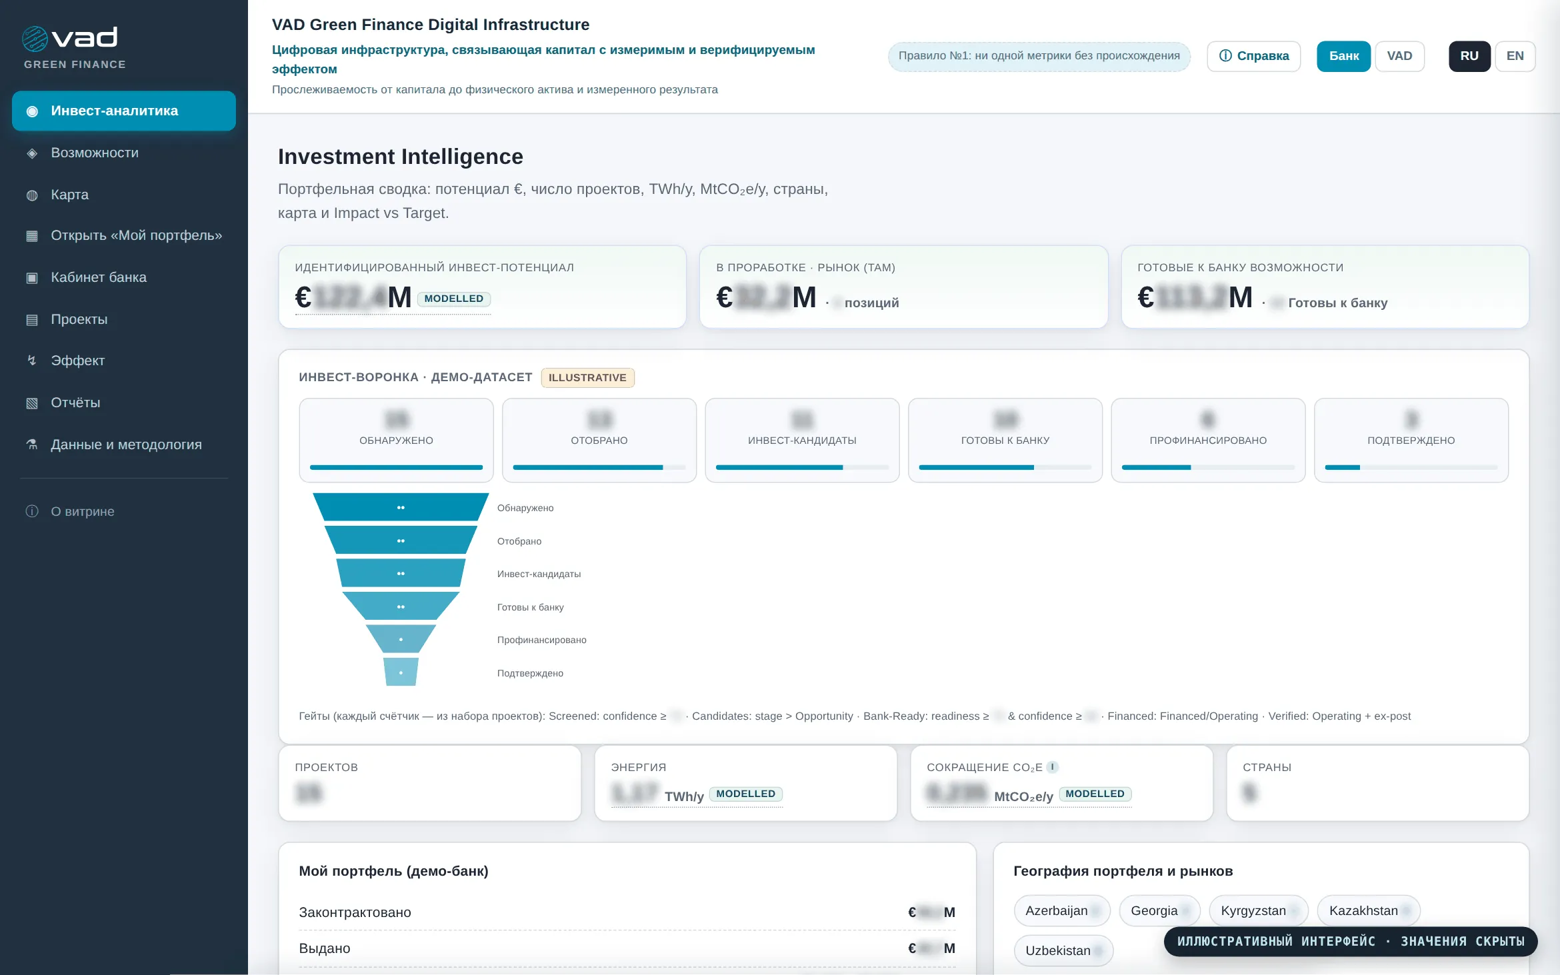
Task: Click the Выдано portfolio row
Action: pos(627,948)
